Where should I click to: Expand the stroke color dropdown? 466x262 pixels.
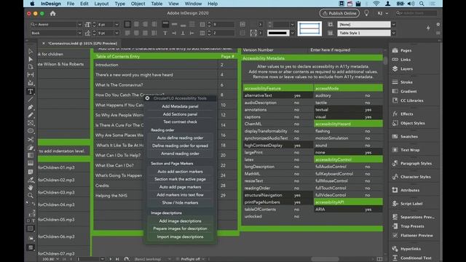[x=292, y=33]
